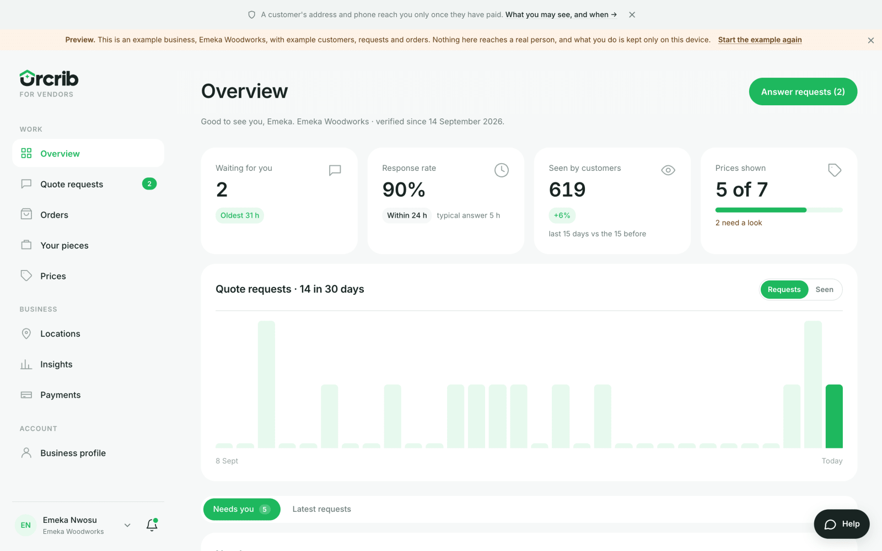
Task: Open Your pieces in sidebar
Action: click(88, 245)
